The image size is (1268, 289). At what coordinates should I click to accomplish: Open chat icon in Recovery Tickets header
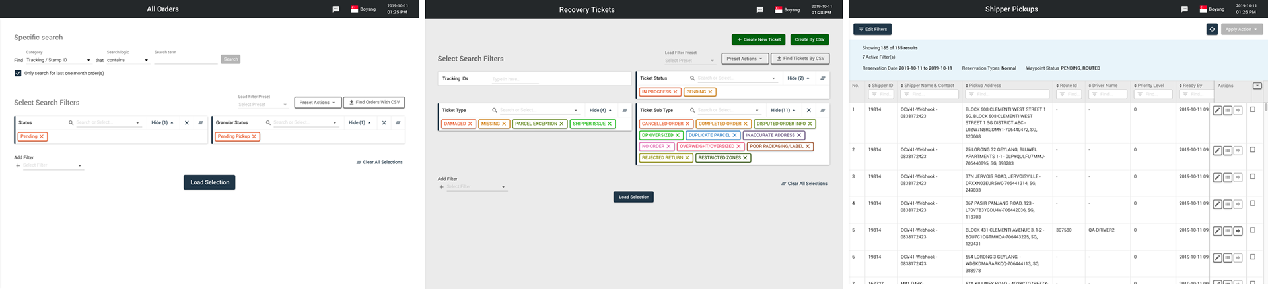click(x=759, y=9)
